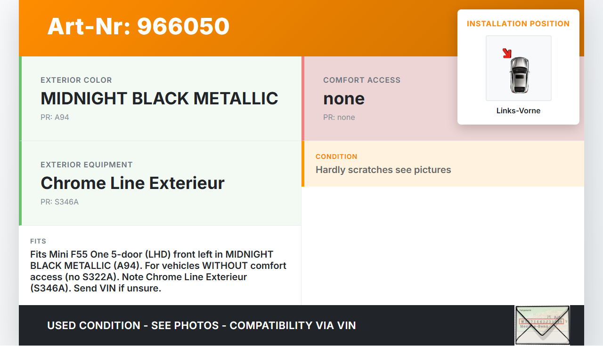The height and width of the screenshot is (346, 603).
Task: Click the Exterior Equipment label
Action: 87,165
